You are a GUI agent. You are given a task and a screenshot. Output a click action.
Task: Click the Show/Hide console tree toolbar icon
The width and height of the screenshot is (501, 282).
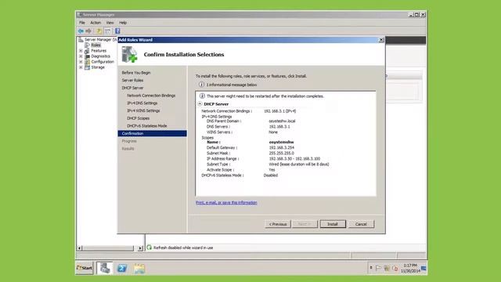(x=108, y=31)
